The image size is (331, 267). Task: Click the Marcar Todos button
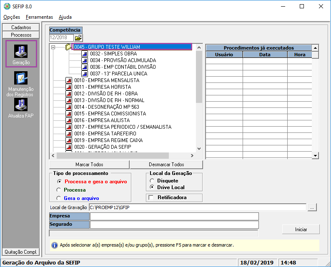89,165
